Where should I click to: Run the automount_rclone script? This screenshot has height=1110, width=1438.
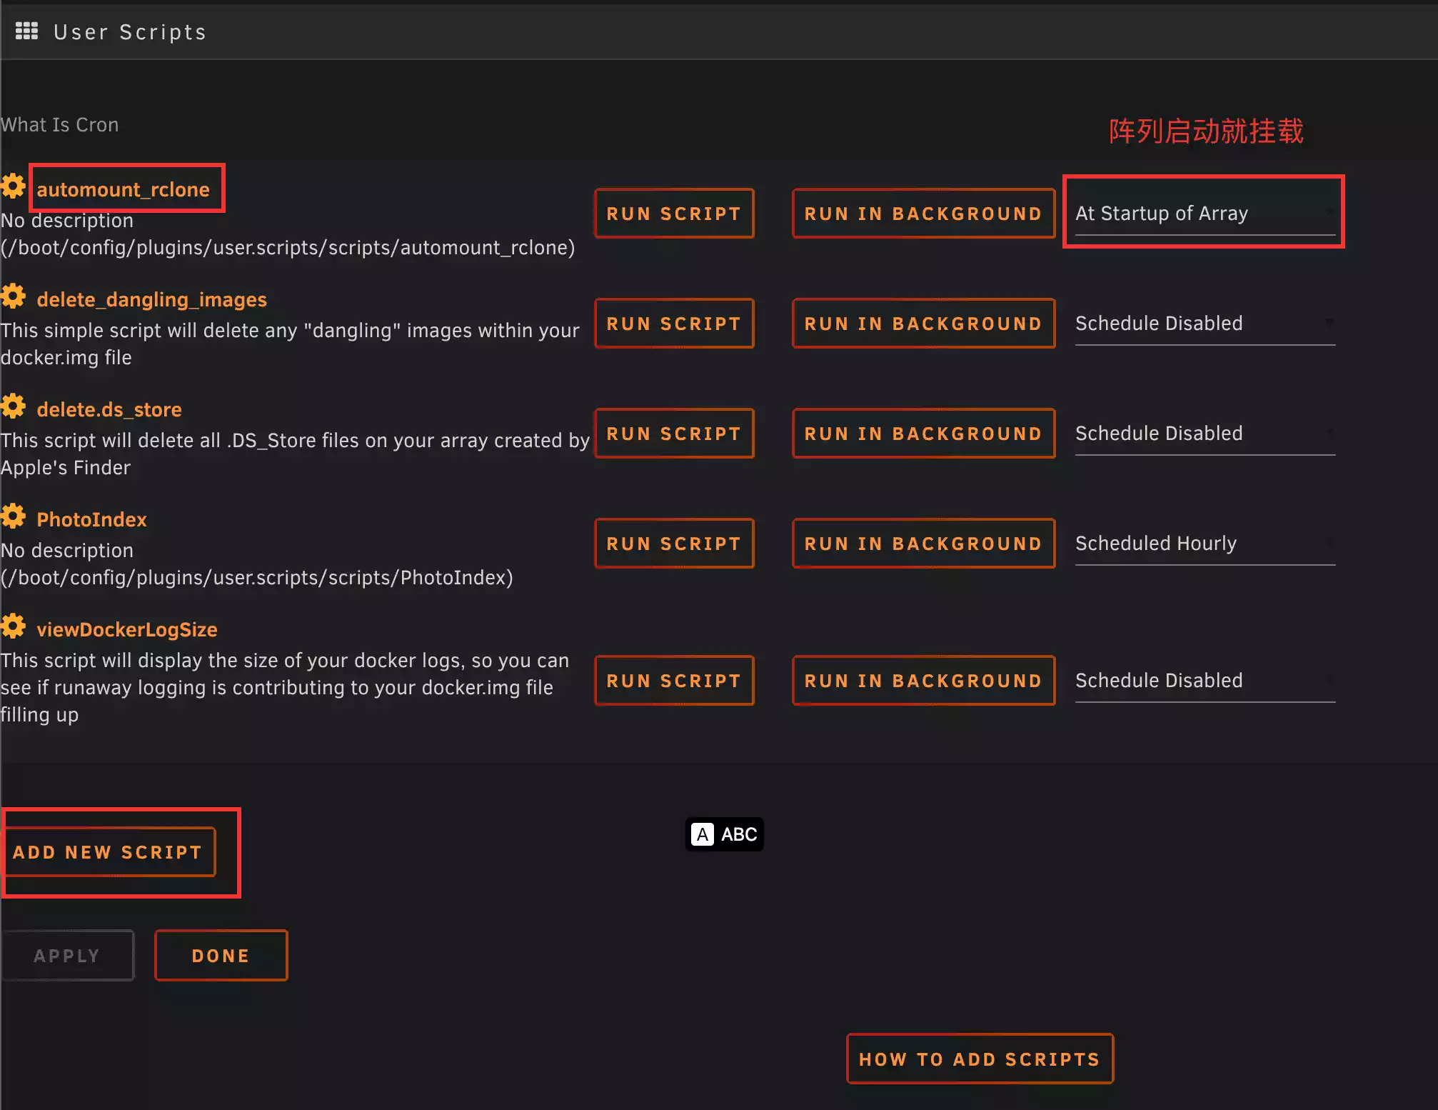pos(674,214)
